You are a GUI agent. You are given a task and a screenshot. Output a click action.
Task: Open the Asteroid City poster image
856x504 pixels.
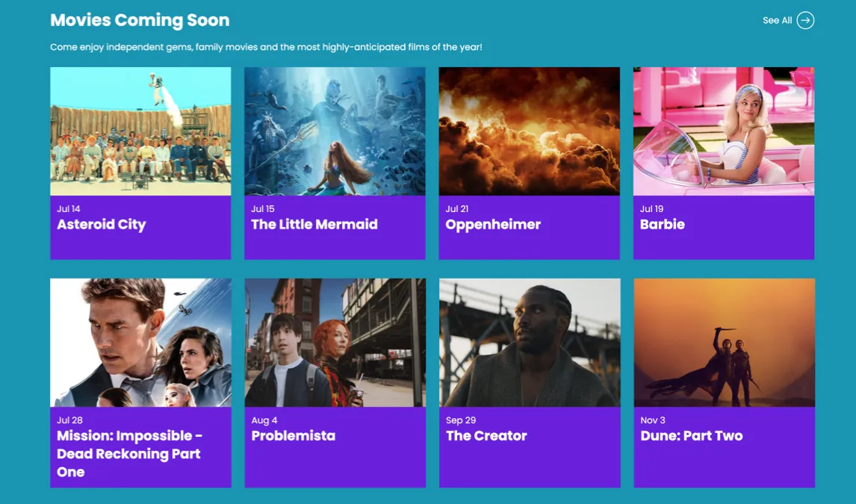click(140, 131)
